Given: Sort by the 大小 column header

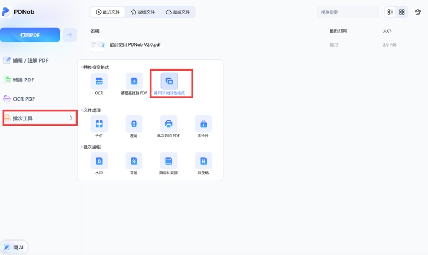Looking at the screenshot, I should (x=387, y=31).
